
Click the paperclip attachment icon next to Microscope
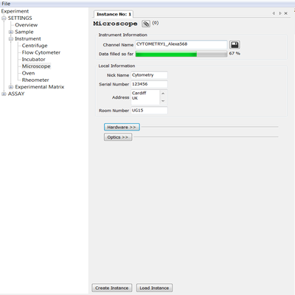click(x=146, y=24)
